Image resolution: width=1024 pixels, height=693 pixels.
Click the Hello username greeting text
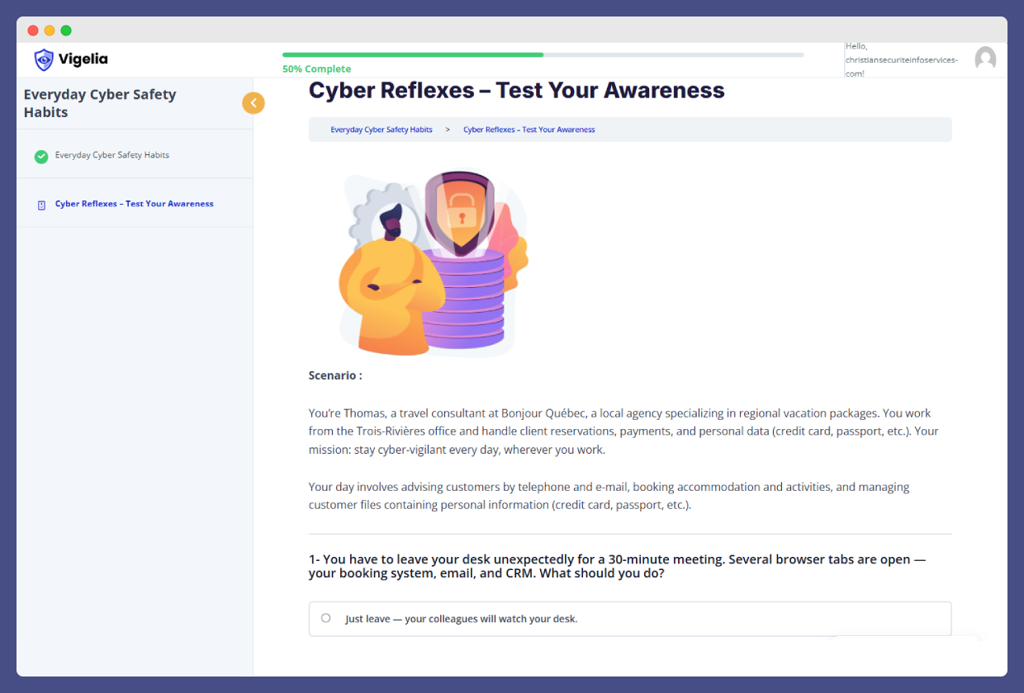tap(901, 59)
